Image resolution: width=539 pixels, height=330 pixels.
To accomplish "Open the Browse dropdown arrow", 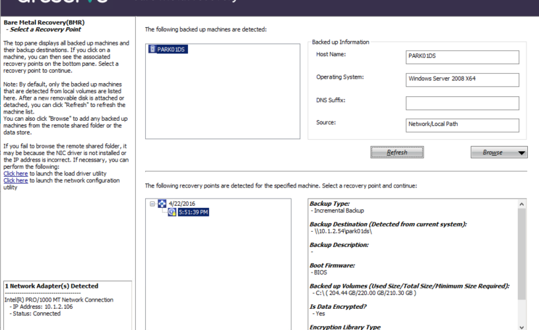I will coord(521,152).
